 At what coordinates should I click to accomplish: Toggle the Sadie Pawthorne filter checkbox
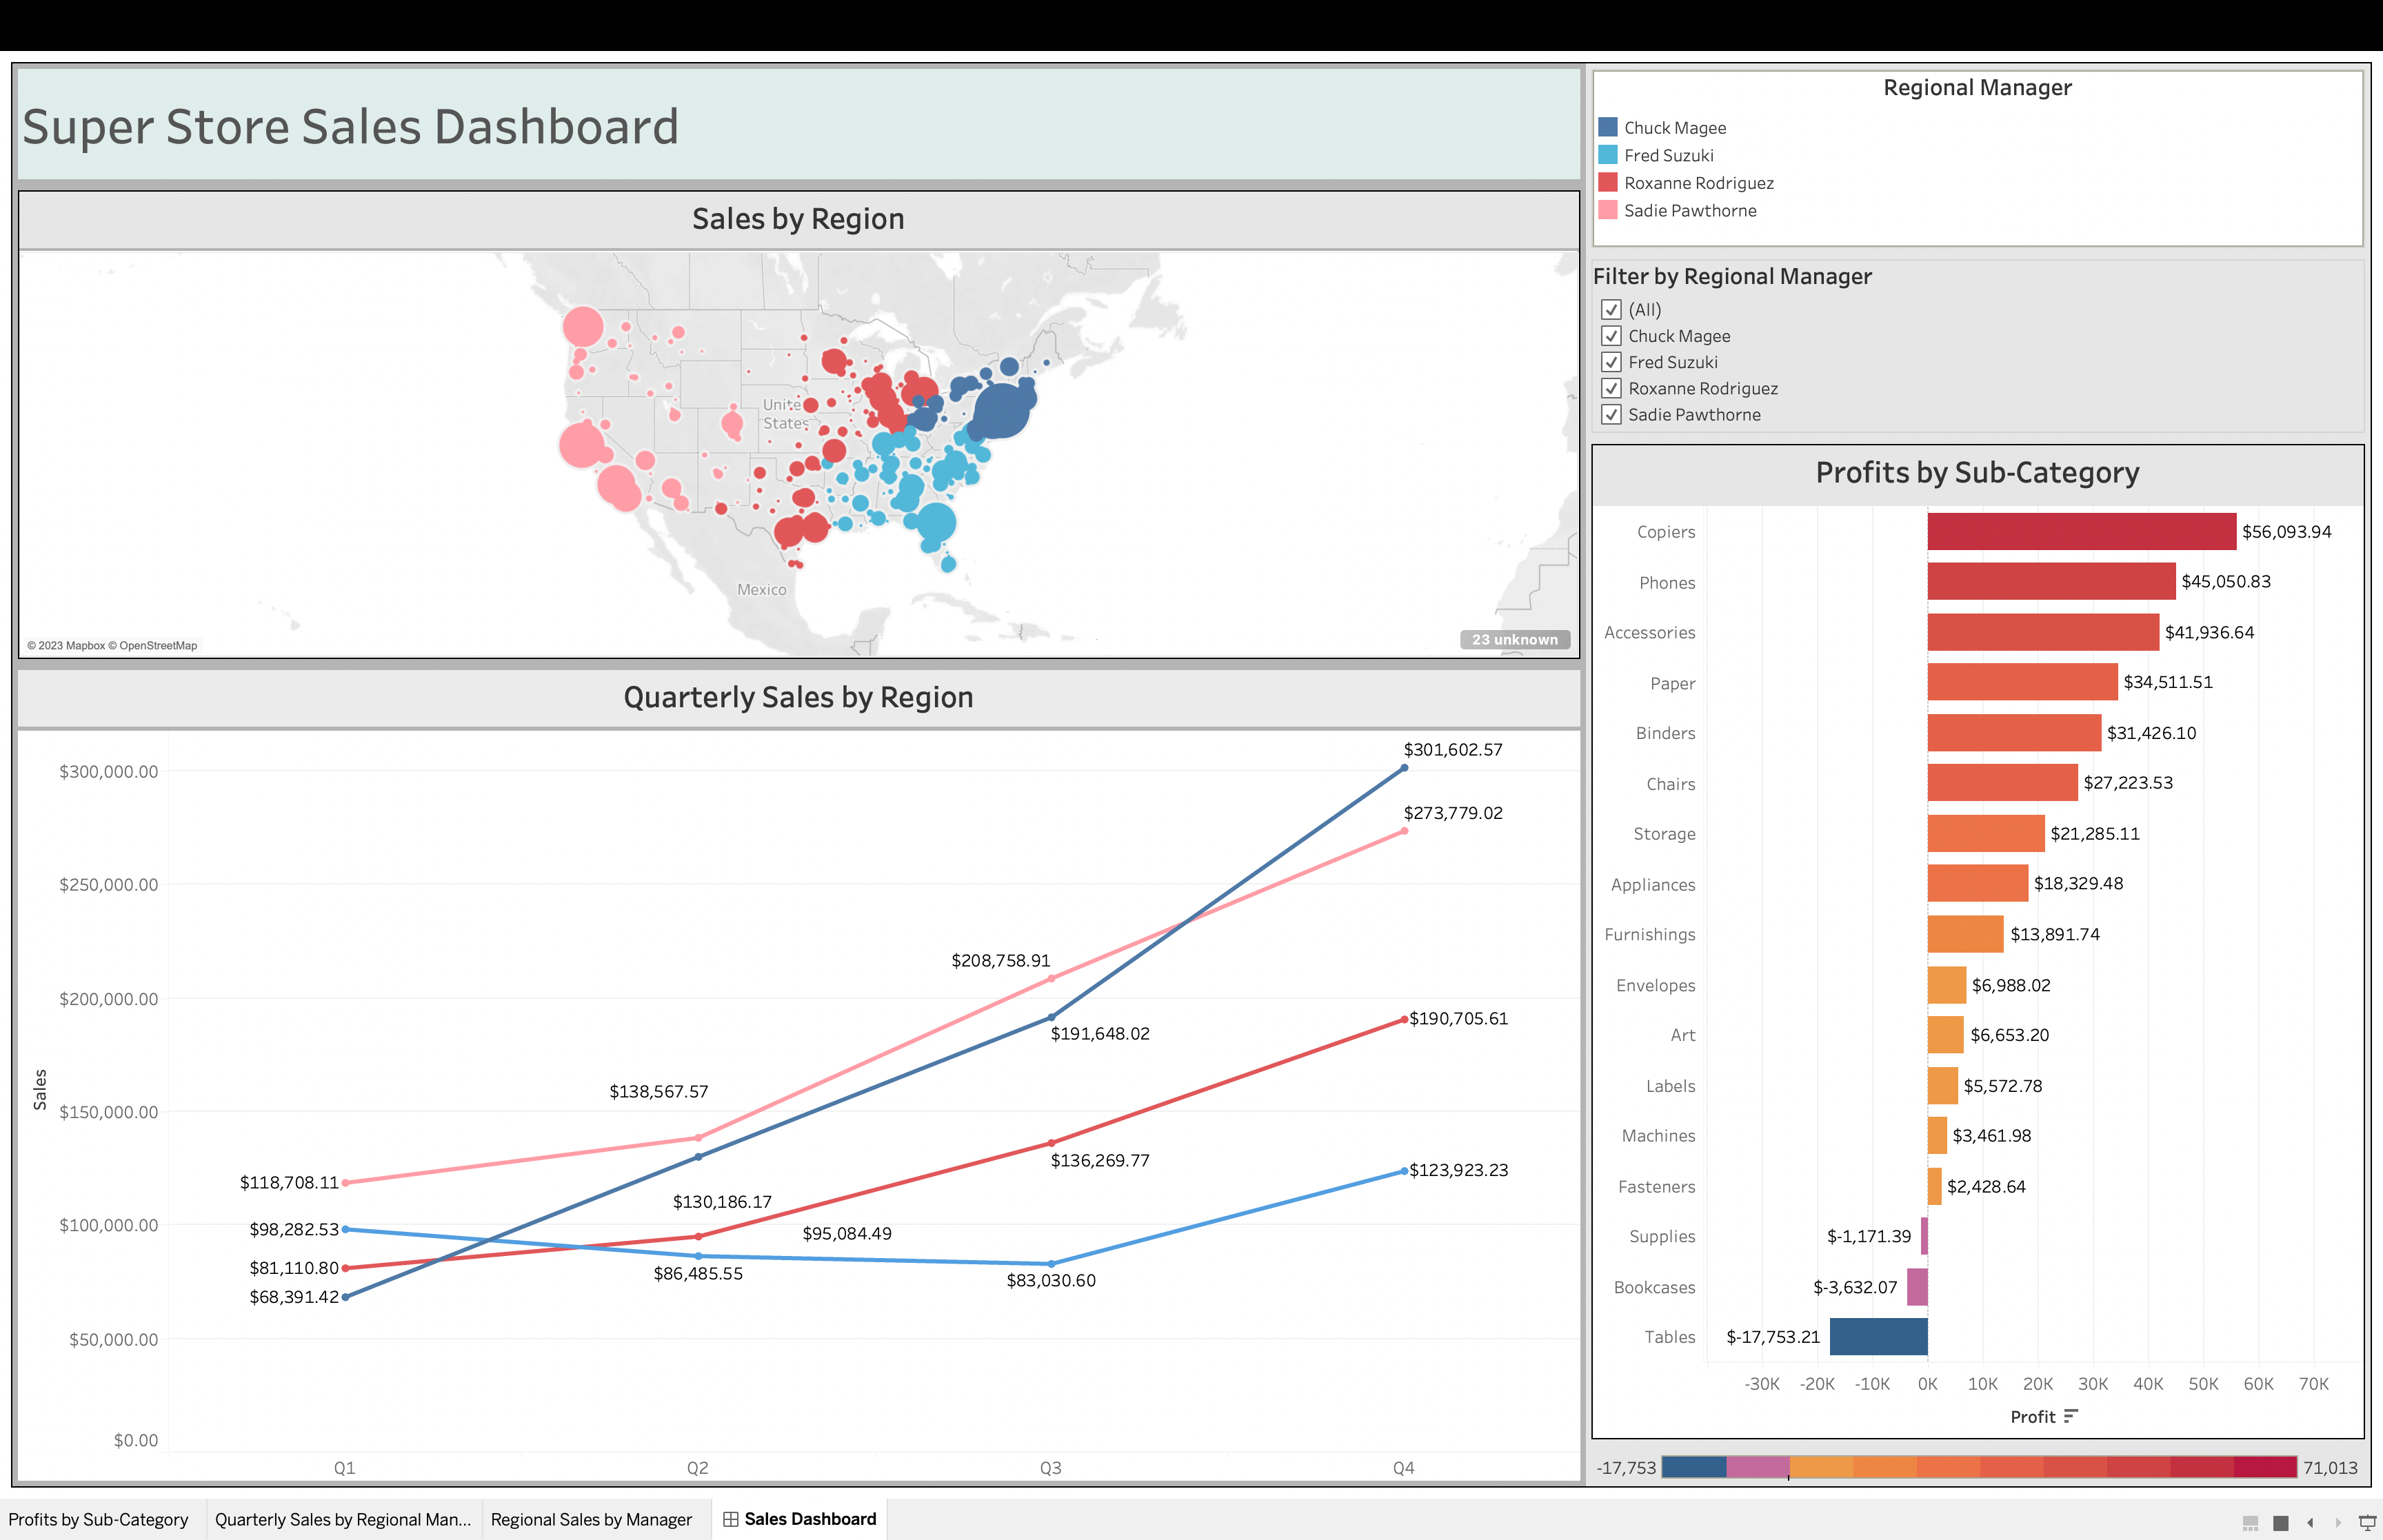click(x=1611, y=414)
